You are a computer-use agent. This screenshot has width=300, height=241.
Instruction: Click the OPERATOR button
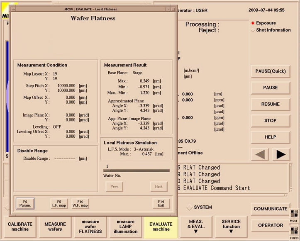271,225
